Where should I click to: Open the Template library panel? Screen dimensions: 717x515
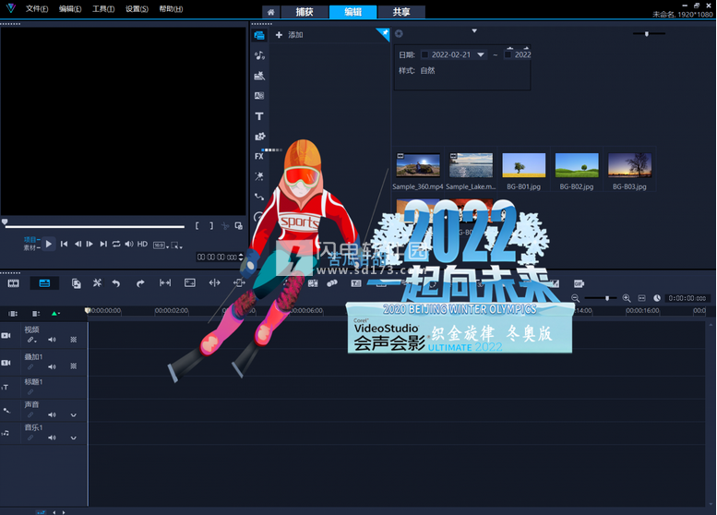(259, 76)
